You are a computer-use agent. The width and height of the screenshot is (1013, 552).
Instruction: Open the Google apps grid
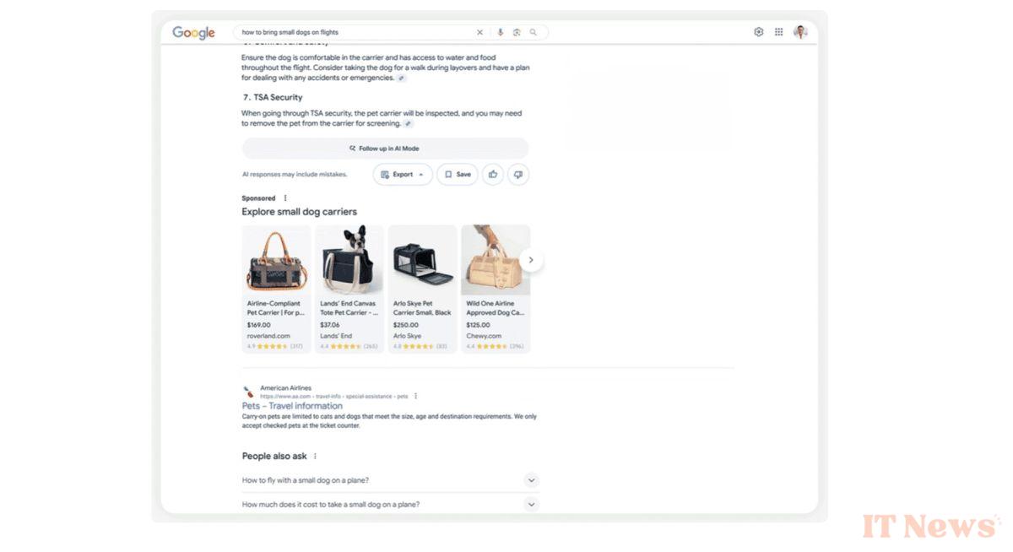click(778, 32)
